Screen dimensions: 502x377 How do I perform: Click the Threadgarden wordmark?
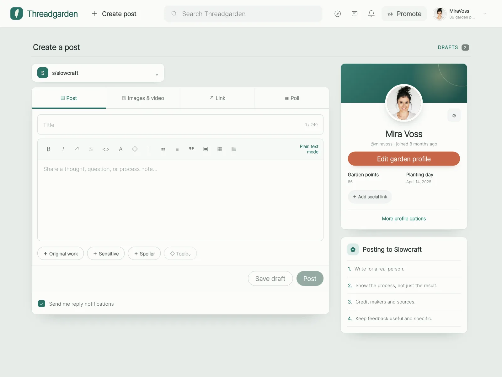pos(52,14)
